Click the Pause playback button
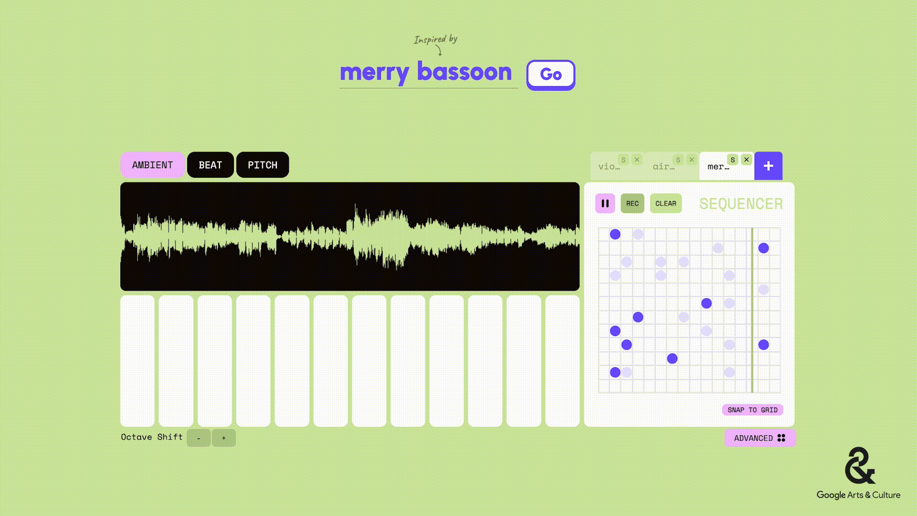Viewport: 917px width, 516px height. click(605, 203)
